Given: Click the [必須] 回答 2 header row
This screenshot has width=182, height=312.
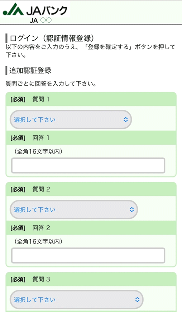Looking at the screenshot, I should [x=91, y=228].
